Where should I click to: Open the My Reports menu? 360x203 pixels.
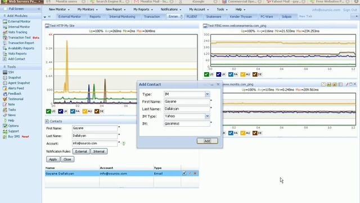coord(143,10)
